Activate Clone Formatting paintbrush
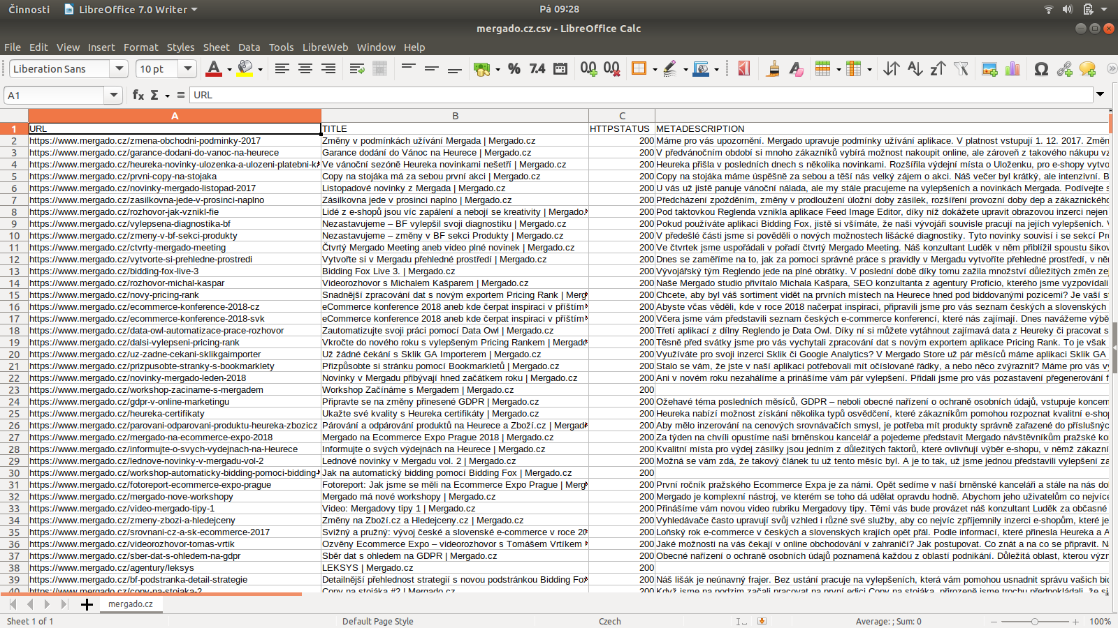Image resolution: width=1118 pixels, height=628 pixels. click(x=774, y=69)
